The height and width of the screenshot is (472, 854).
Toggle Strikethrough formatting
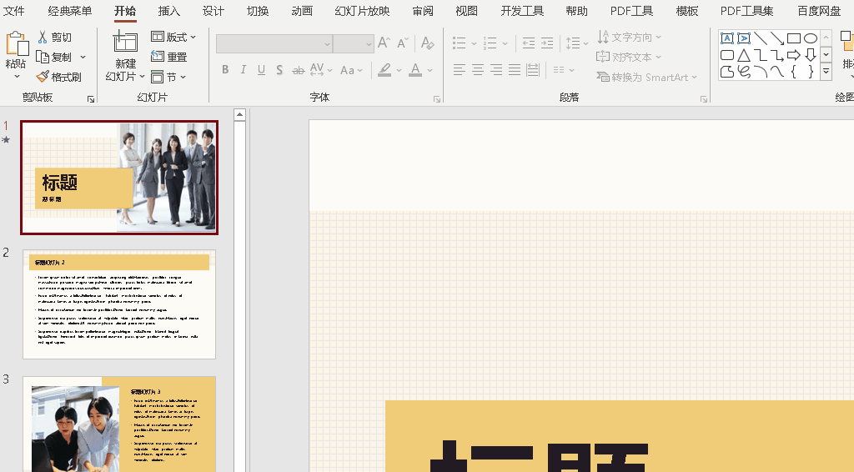tap(298, 70)
